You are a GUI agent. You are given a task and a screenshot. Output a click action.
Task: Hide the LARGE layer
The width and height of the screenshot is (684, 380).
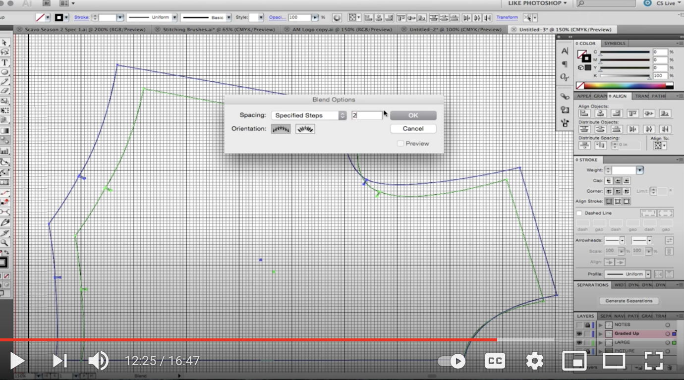point(579,342)
